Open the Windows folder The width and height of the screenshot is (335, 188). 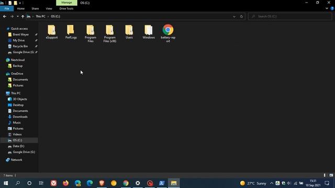pyautogui.click(x=149, y=32)
